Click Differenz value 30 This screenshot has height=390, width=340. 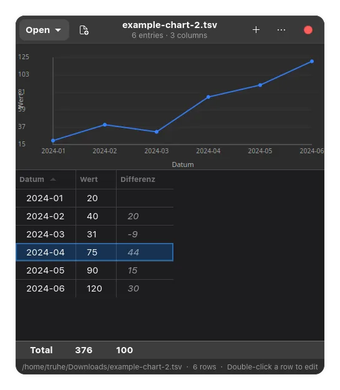[x=134, y=288]
